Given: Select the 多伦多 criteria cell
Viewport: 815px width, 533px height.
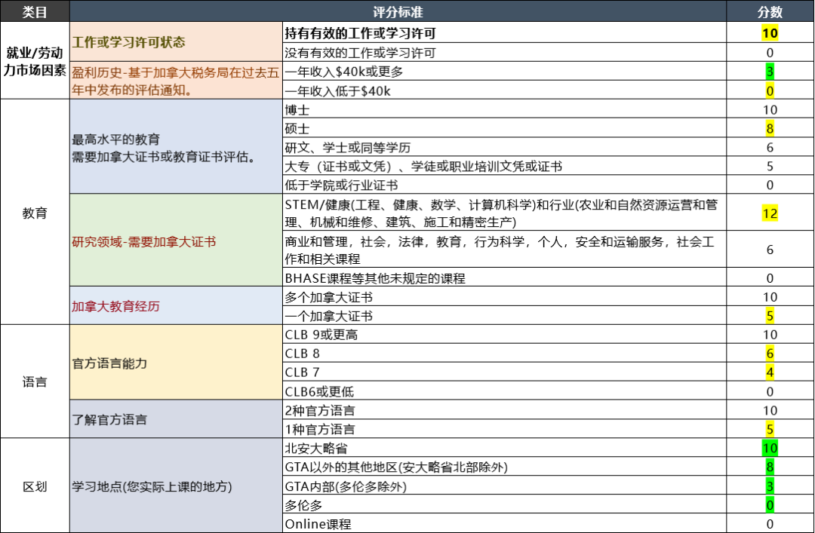Looking at the screenshot, I should 504,504.
